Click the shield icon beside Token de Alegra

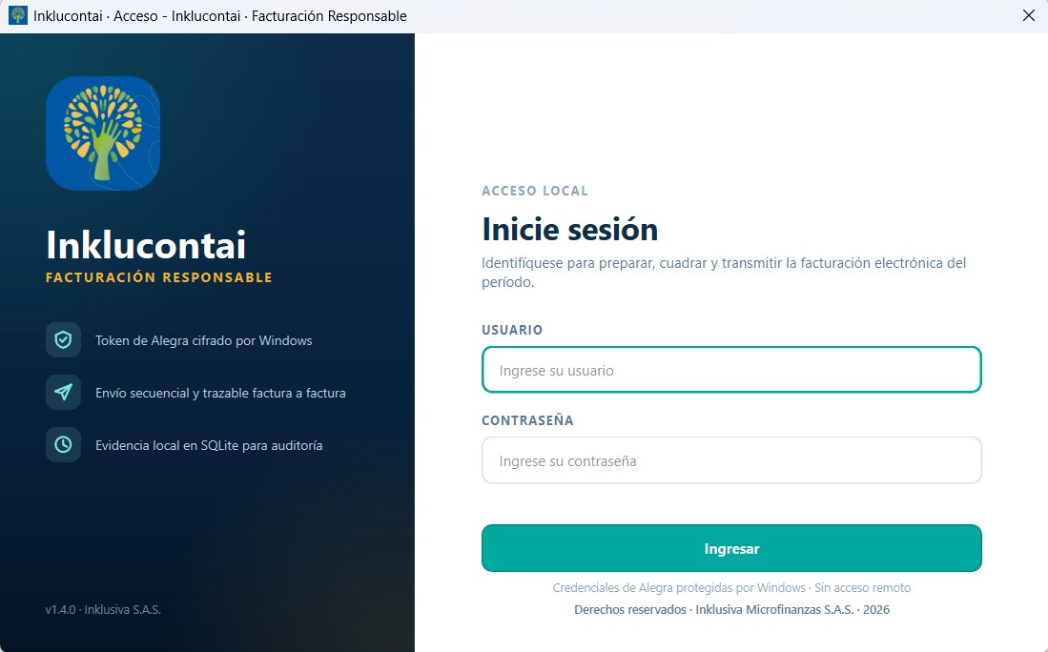[64, 340]
